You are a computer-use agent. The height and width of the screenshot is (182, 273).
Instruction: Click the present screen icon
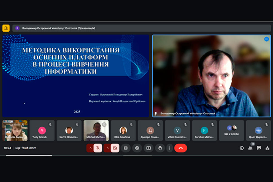click(x=148, y=148)
